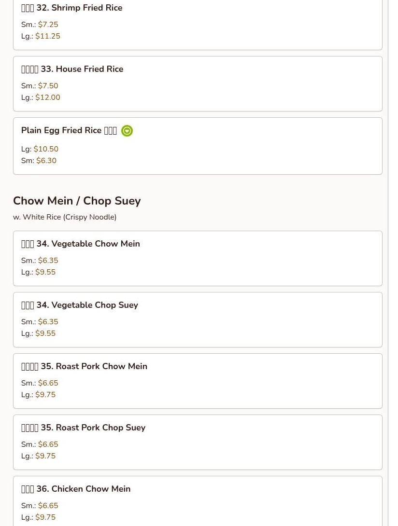Click the $10.50 large Plain Egg Fried Rice price
This screenshot has height=526, width=398.
point(46,149)
